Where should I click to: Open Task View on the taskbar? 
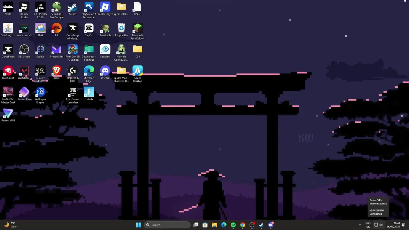[x=196, y=225]
